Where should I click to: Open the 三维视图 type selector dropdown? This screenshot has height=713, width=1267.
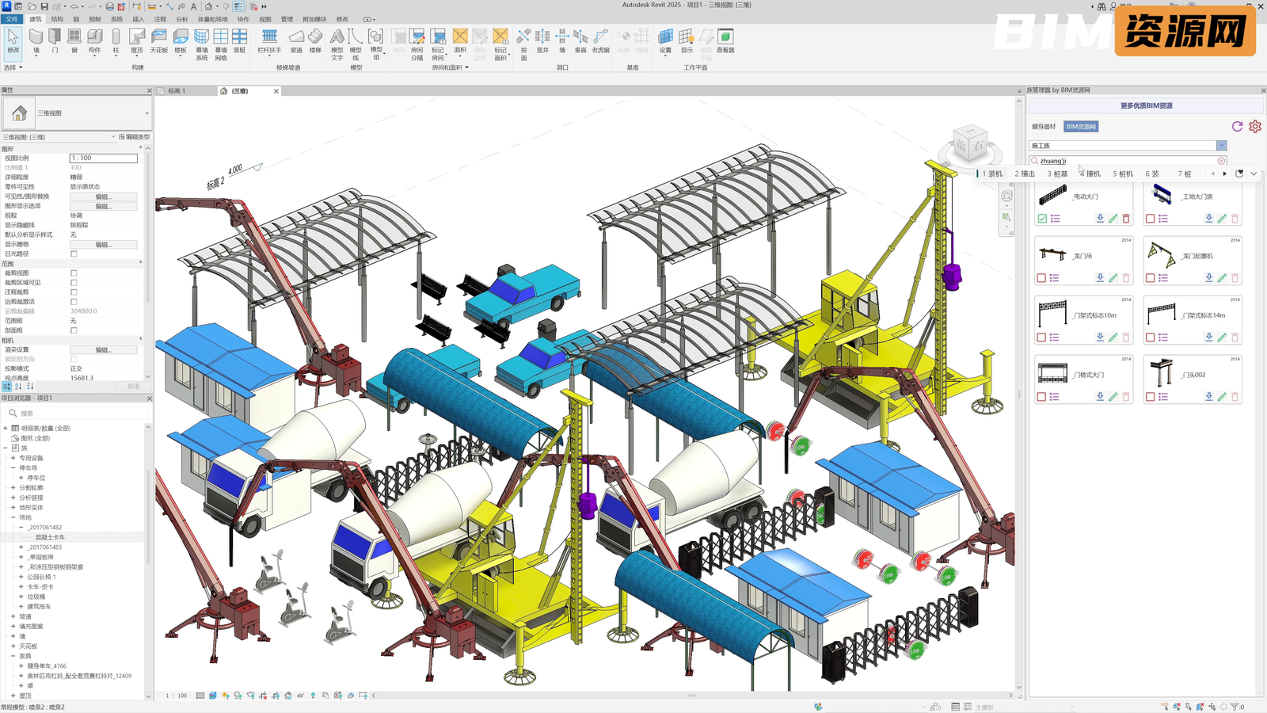pos(147,113)
